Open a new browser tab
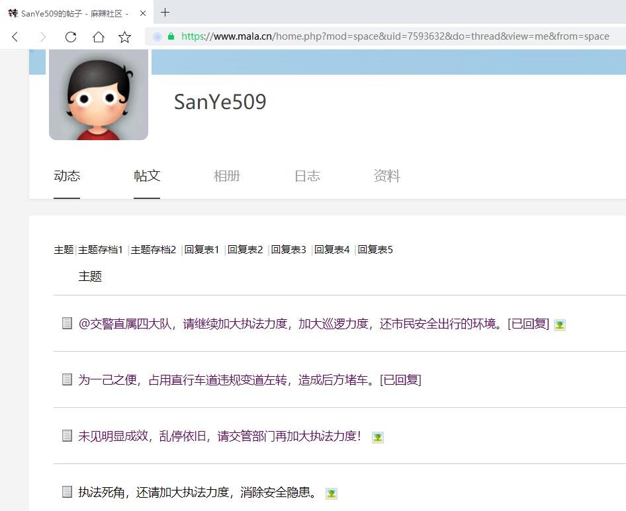This screenshot has height=511, width=626. (x=165, y=13)
